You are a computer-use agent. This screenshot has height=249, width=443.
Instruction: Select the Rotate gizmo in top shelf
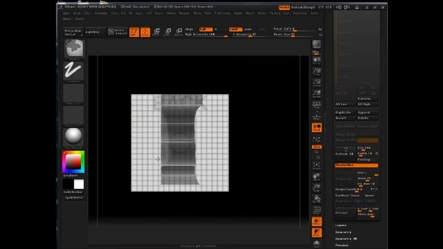pos(179,32)
